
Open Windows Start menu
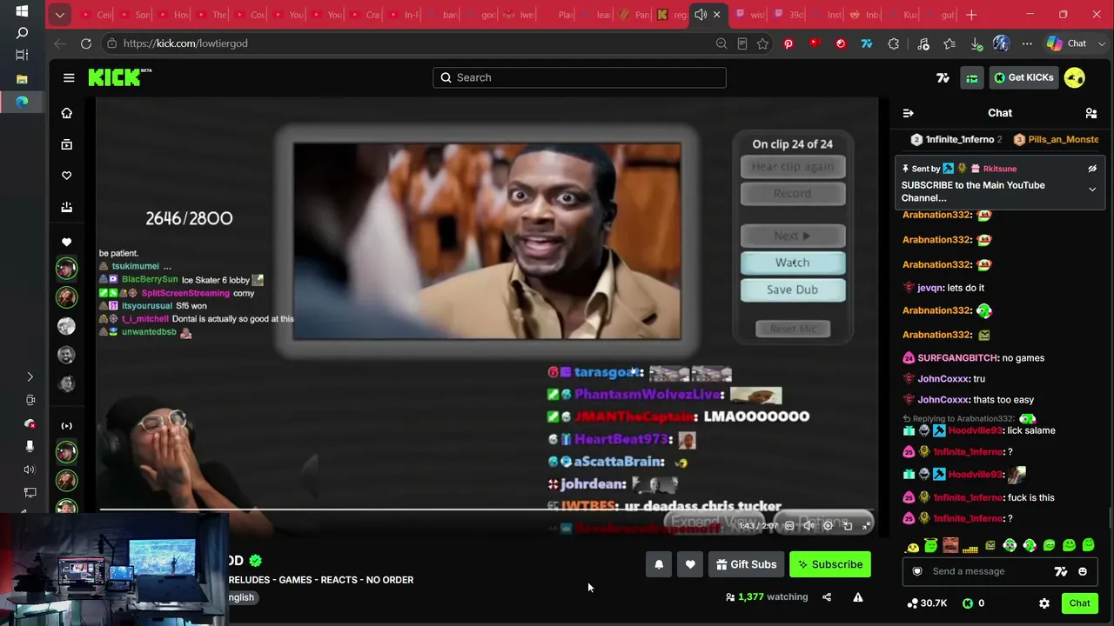pyautogui.click(x=22, y=11)
